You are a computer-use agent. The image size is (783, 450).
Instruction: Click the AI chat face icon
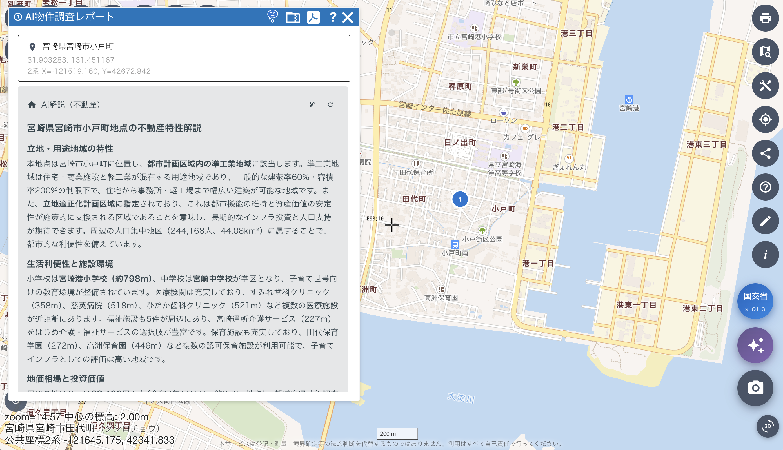click(x=272, y=16)
